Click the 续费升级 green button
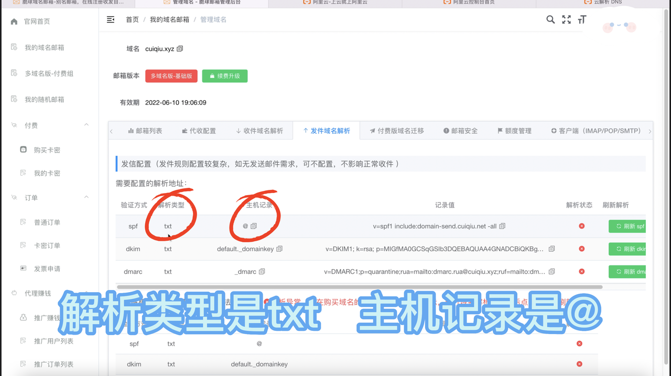 [x=225, y=76]
